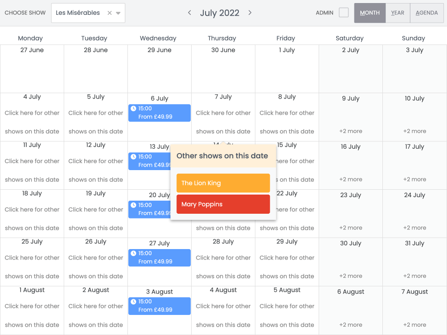
Task: Click the 1 July date label
Action: (287, 50)
